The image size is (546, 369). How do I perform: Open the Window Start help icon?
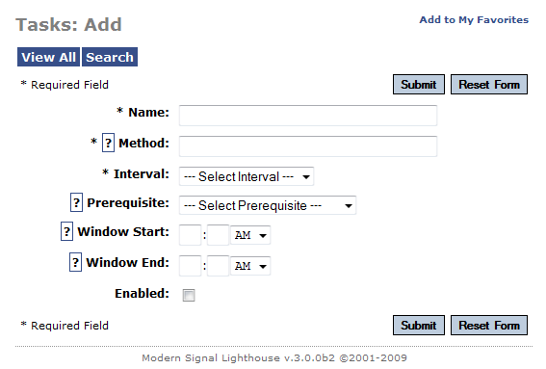tap(66, 231)
